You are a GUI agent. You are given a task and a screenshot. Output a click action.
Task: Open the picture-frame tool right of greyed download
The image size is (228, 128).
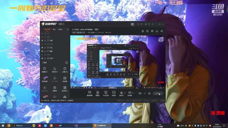[65, 79]
